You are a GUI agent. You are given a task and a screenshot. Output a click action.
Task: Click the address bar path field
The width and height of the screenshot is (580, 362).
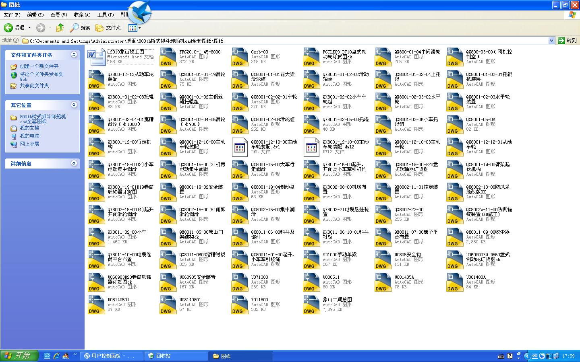click(284, 41)
